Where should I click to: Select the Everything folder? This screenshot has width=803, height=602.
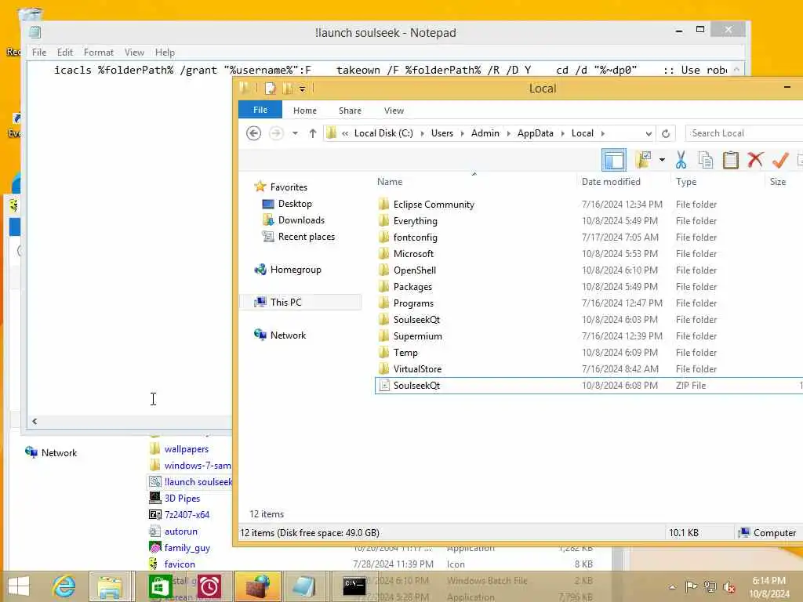point(415,220)
